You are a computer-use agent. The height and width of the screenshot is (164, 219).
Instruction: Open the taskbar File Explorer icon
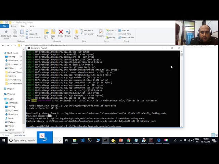75,140
